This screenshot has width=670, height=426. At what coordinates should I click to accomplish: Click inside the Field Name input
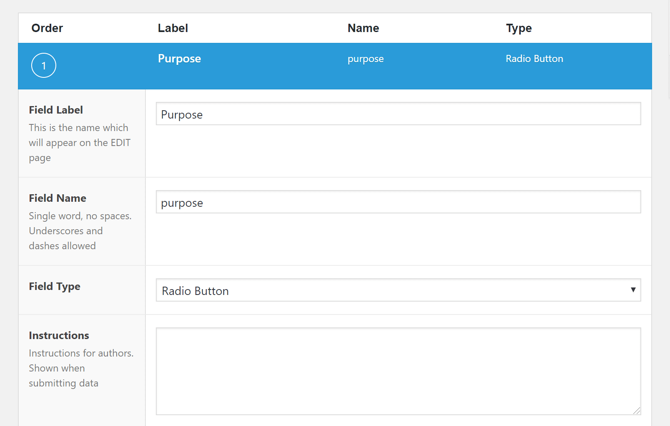(398, 202)
